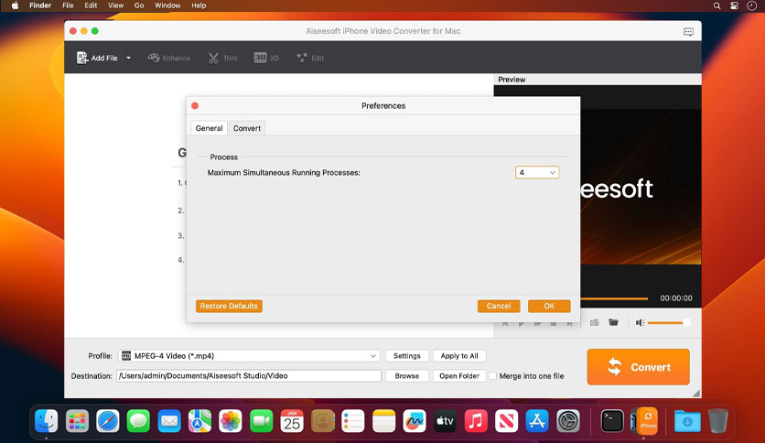
Task: Launch Safari from the dock
Action: coord(108,420)
